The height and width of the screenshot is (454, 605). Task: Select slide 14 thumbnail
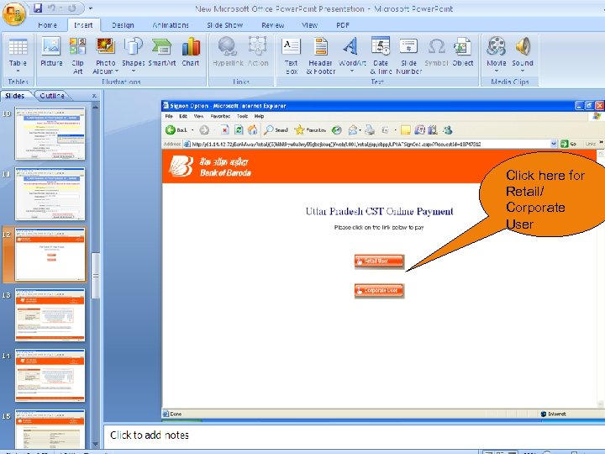click(x=50, y=375)
